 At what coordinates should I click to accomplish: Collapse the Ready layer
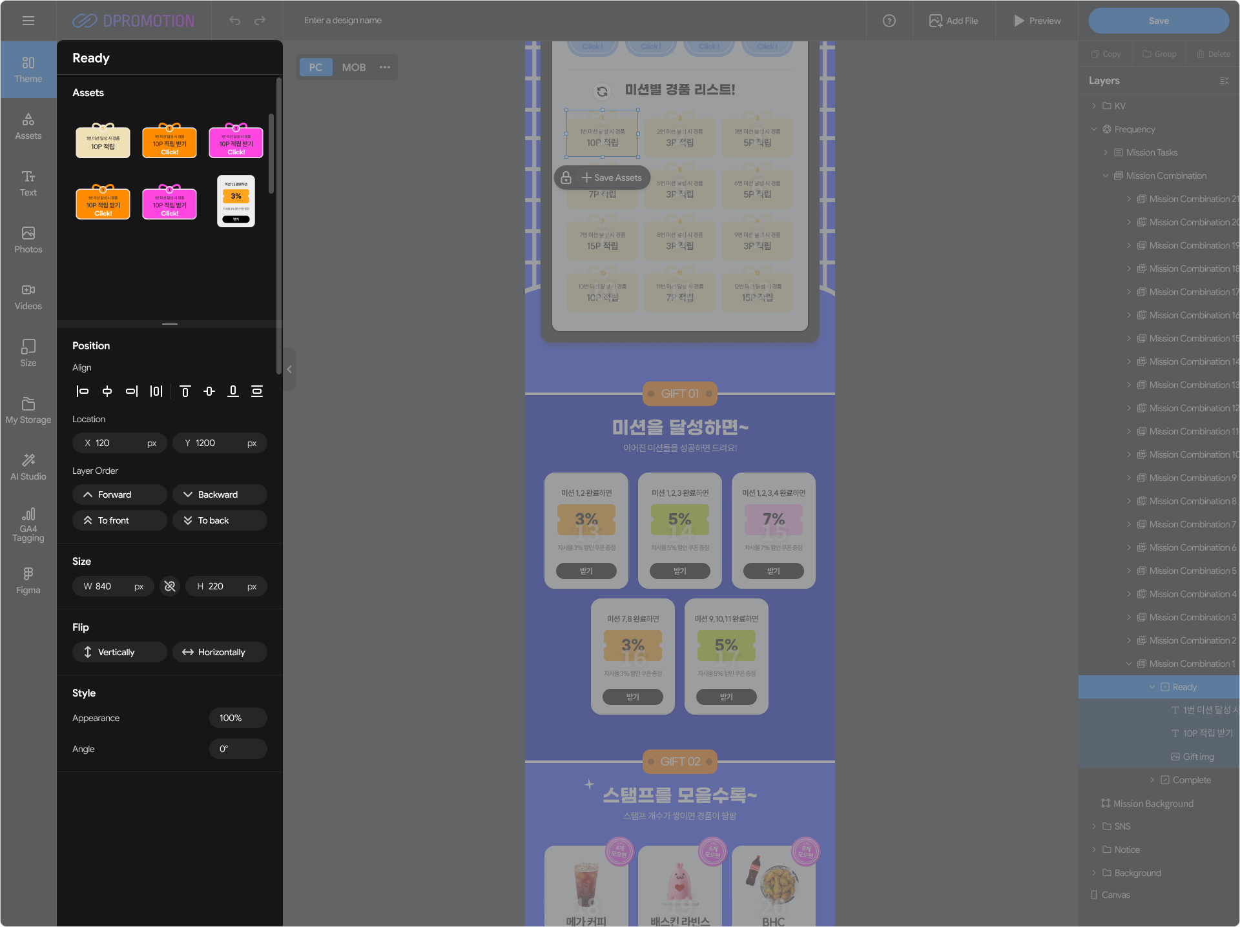click(1152, 687)
